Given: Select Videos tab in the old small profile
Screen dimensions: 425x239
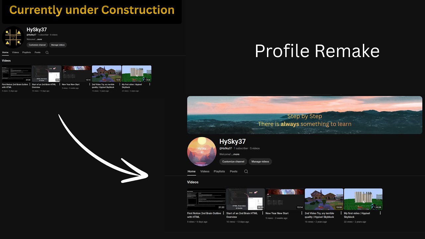Looking at the screenshot, I should click(x=16, y=52).
